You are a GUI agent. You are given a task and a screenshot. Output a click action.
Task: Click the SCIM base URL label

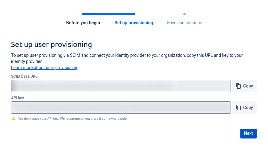(x=24, y=76)
